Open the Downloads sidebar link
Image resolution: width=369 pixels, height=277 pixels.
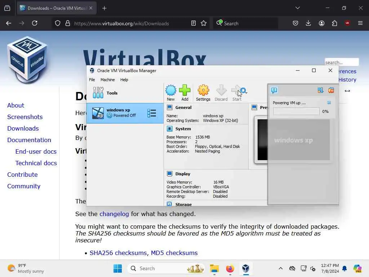[x=23, y=128]
